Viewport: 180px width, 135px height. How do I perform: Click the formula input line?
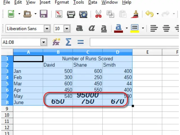click(x=134, y=42)
